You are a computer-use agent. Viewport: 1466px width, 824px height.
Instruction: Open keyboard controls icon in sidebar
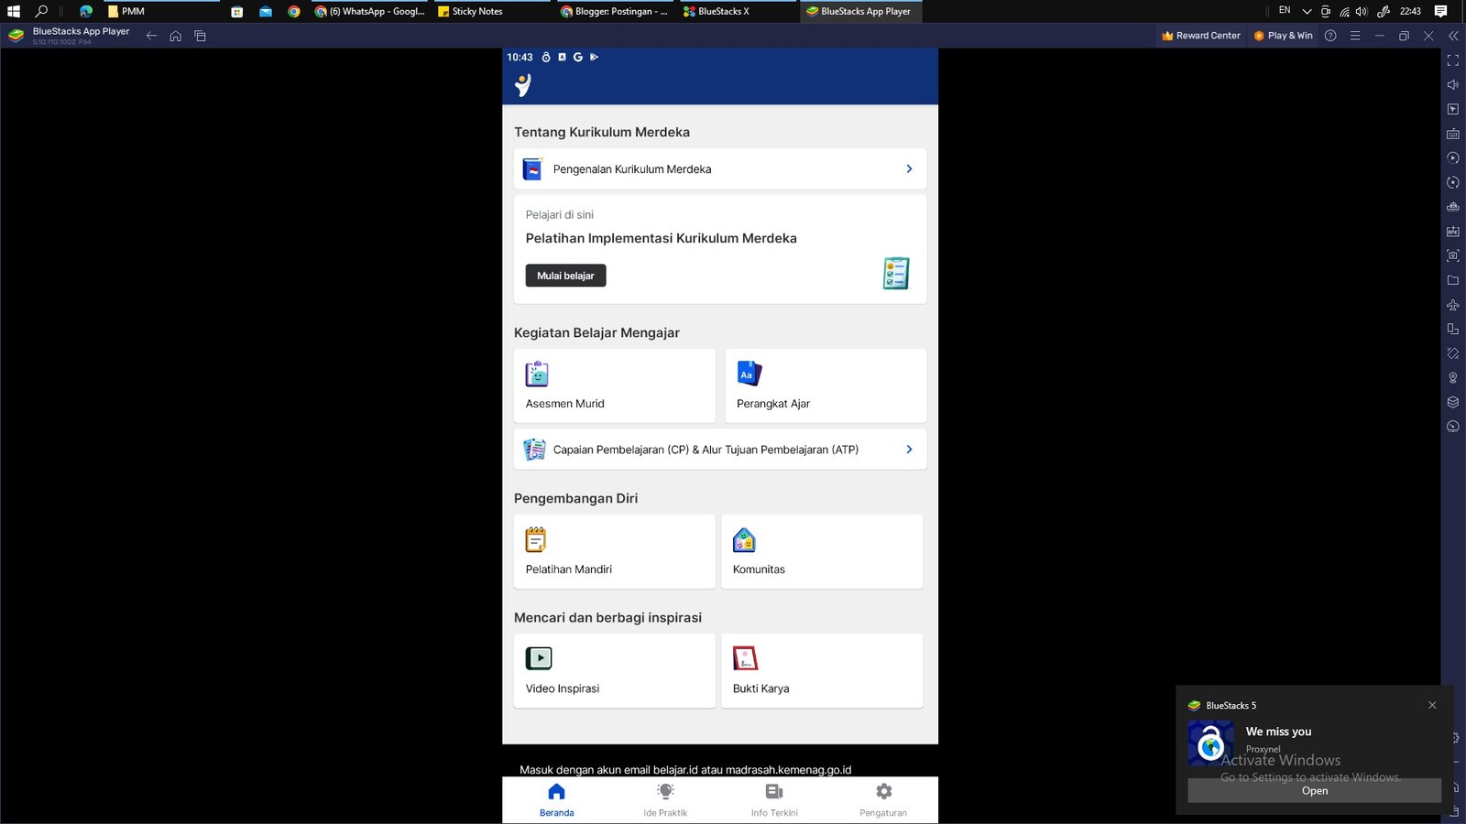tap(1452, 134)
